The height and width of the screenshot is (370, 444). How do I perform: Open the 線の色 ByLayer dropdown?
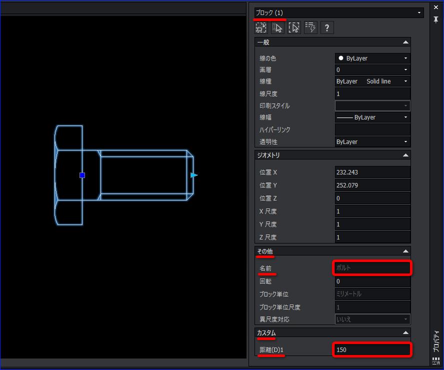[x=406, y=58]
